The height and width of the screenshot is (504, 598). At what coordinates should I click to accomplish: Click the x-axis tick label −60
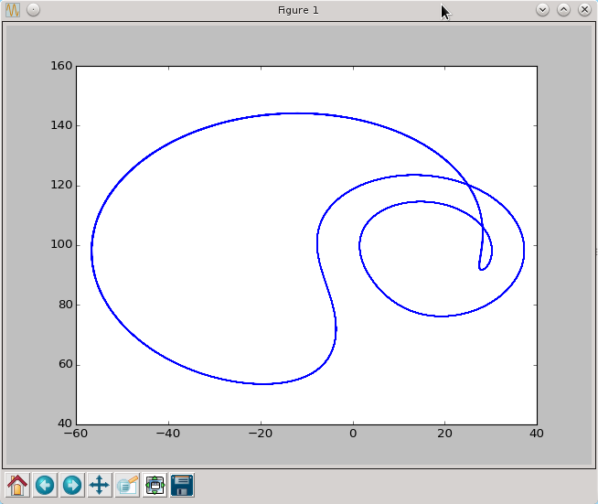(76, 434)
